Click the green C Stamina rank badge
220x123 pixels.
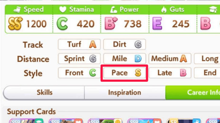click(x=62, y=24)
